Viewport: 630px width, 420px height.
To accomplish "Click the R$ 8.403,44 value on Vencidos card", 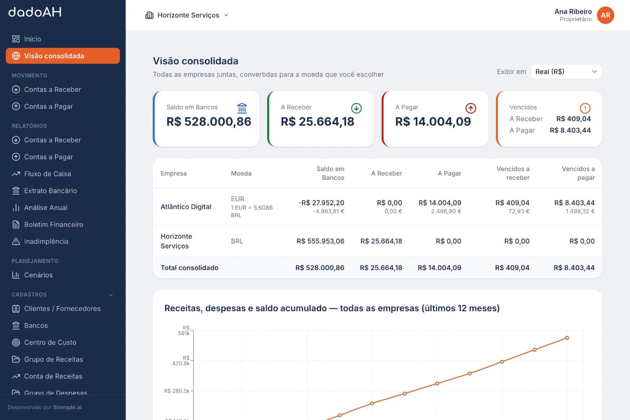I will [x=570, y=130].
